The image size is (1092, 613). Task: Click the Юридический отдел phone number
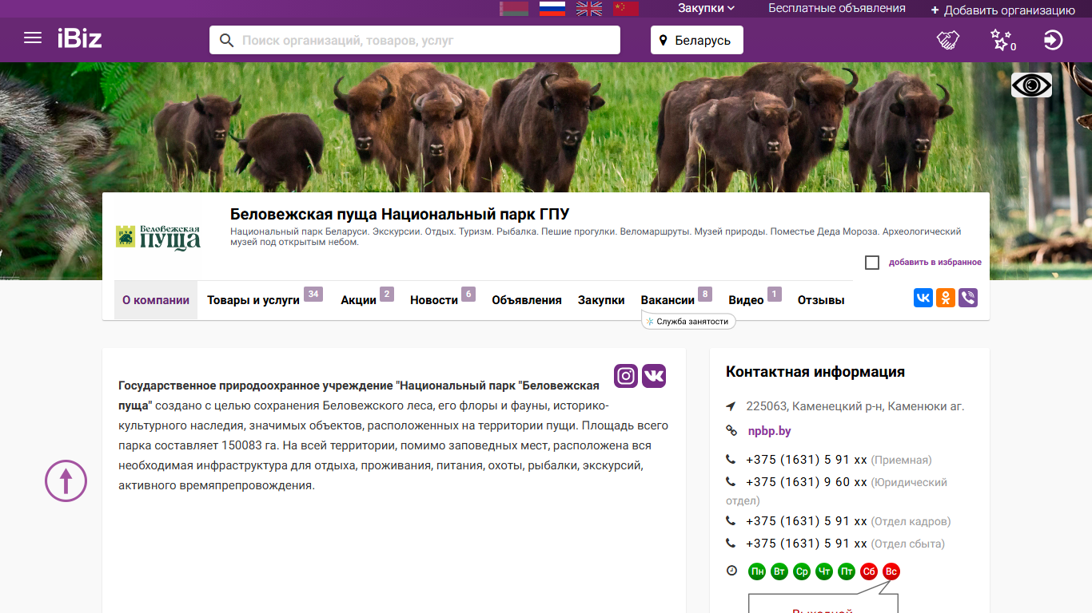[807, 482]
